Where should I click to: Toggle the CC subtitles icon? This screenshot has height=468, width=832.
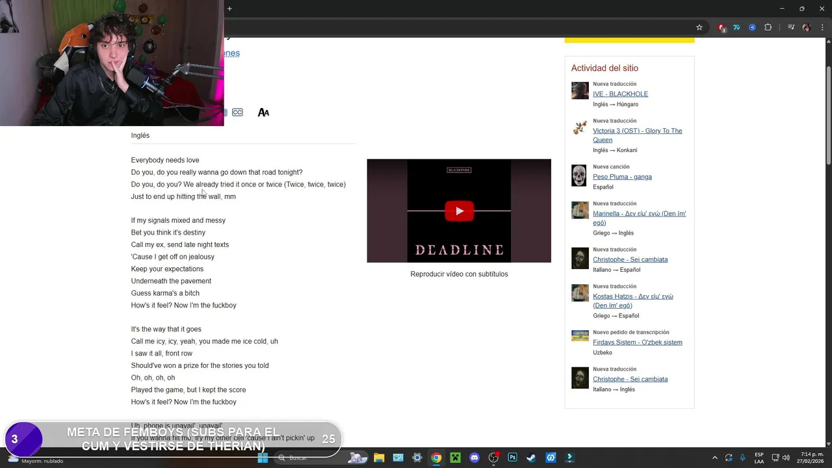pyautogui.click(x=237, y=112)
